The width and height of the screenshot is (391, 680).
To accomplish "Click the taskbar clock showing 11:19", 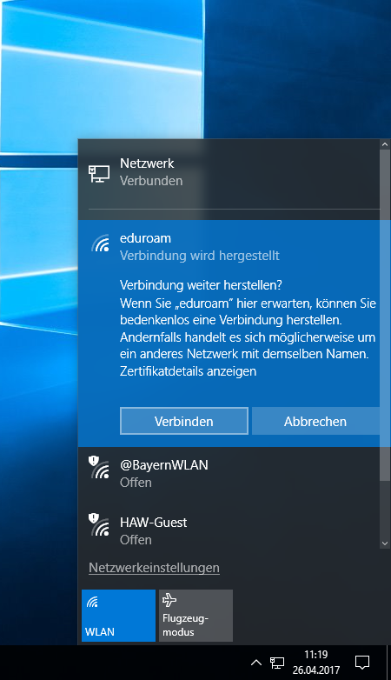I will coord(316,663).
